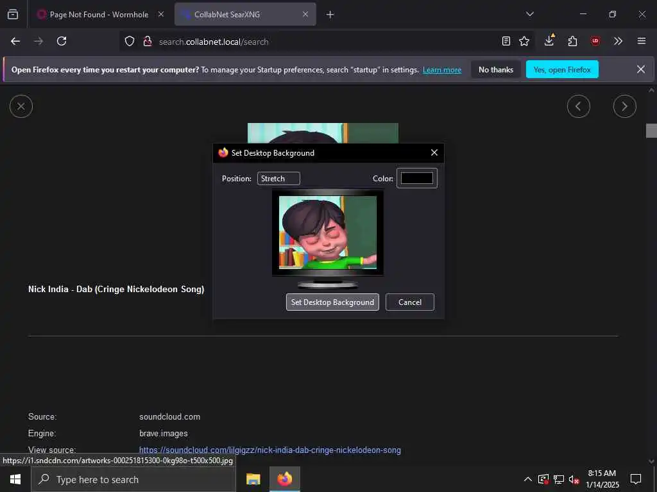Follow the Learn more link

click(441, 70)
